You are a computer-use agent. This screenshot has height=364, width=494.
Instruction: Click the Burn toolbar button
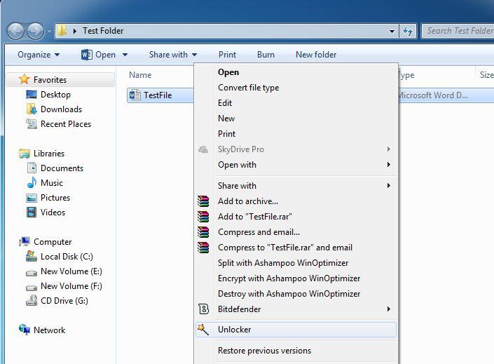coord(266,55)
